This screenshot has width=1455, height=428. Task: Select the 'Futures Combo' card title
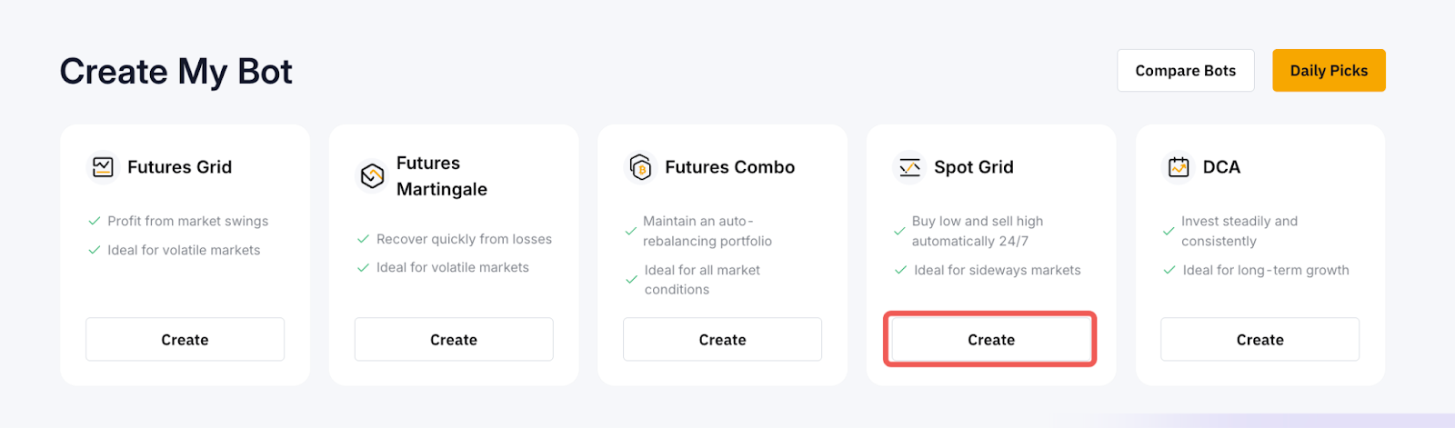(729, 167)
